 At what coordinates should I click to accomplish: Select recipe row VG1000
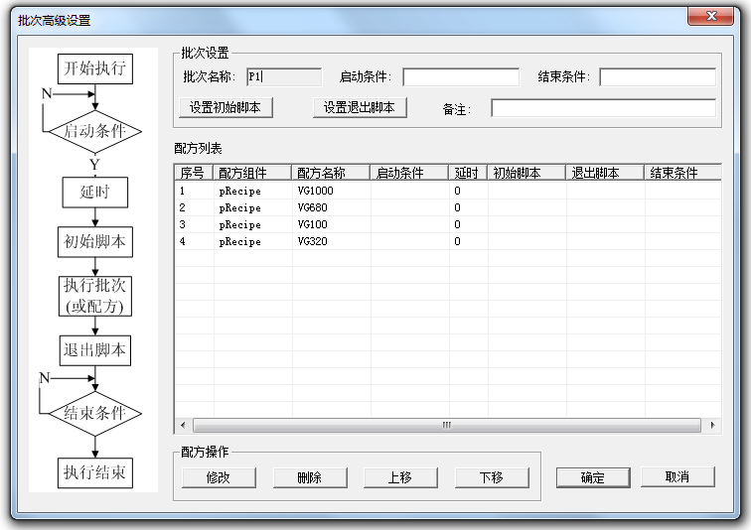click(x=448, y=191)
